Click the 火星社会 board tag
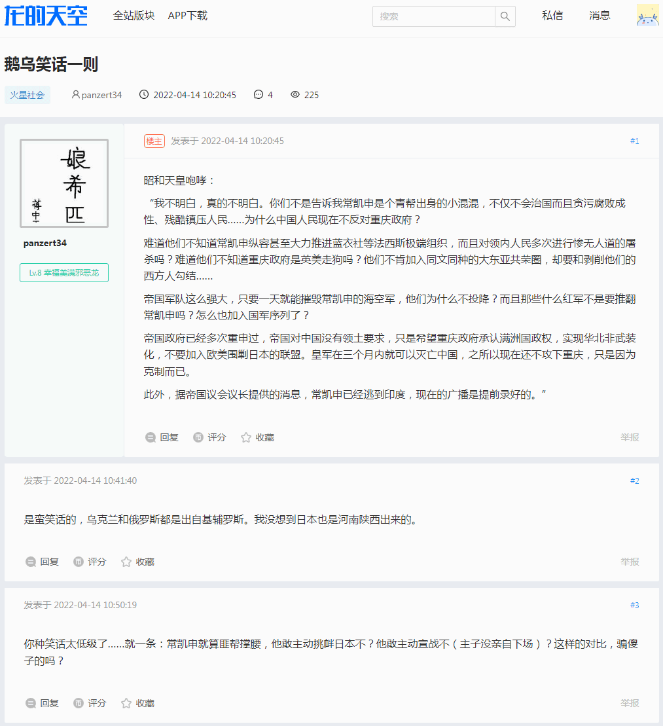 coord(27,95)
